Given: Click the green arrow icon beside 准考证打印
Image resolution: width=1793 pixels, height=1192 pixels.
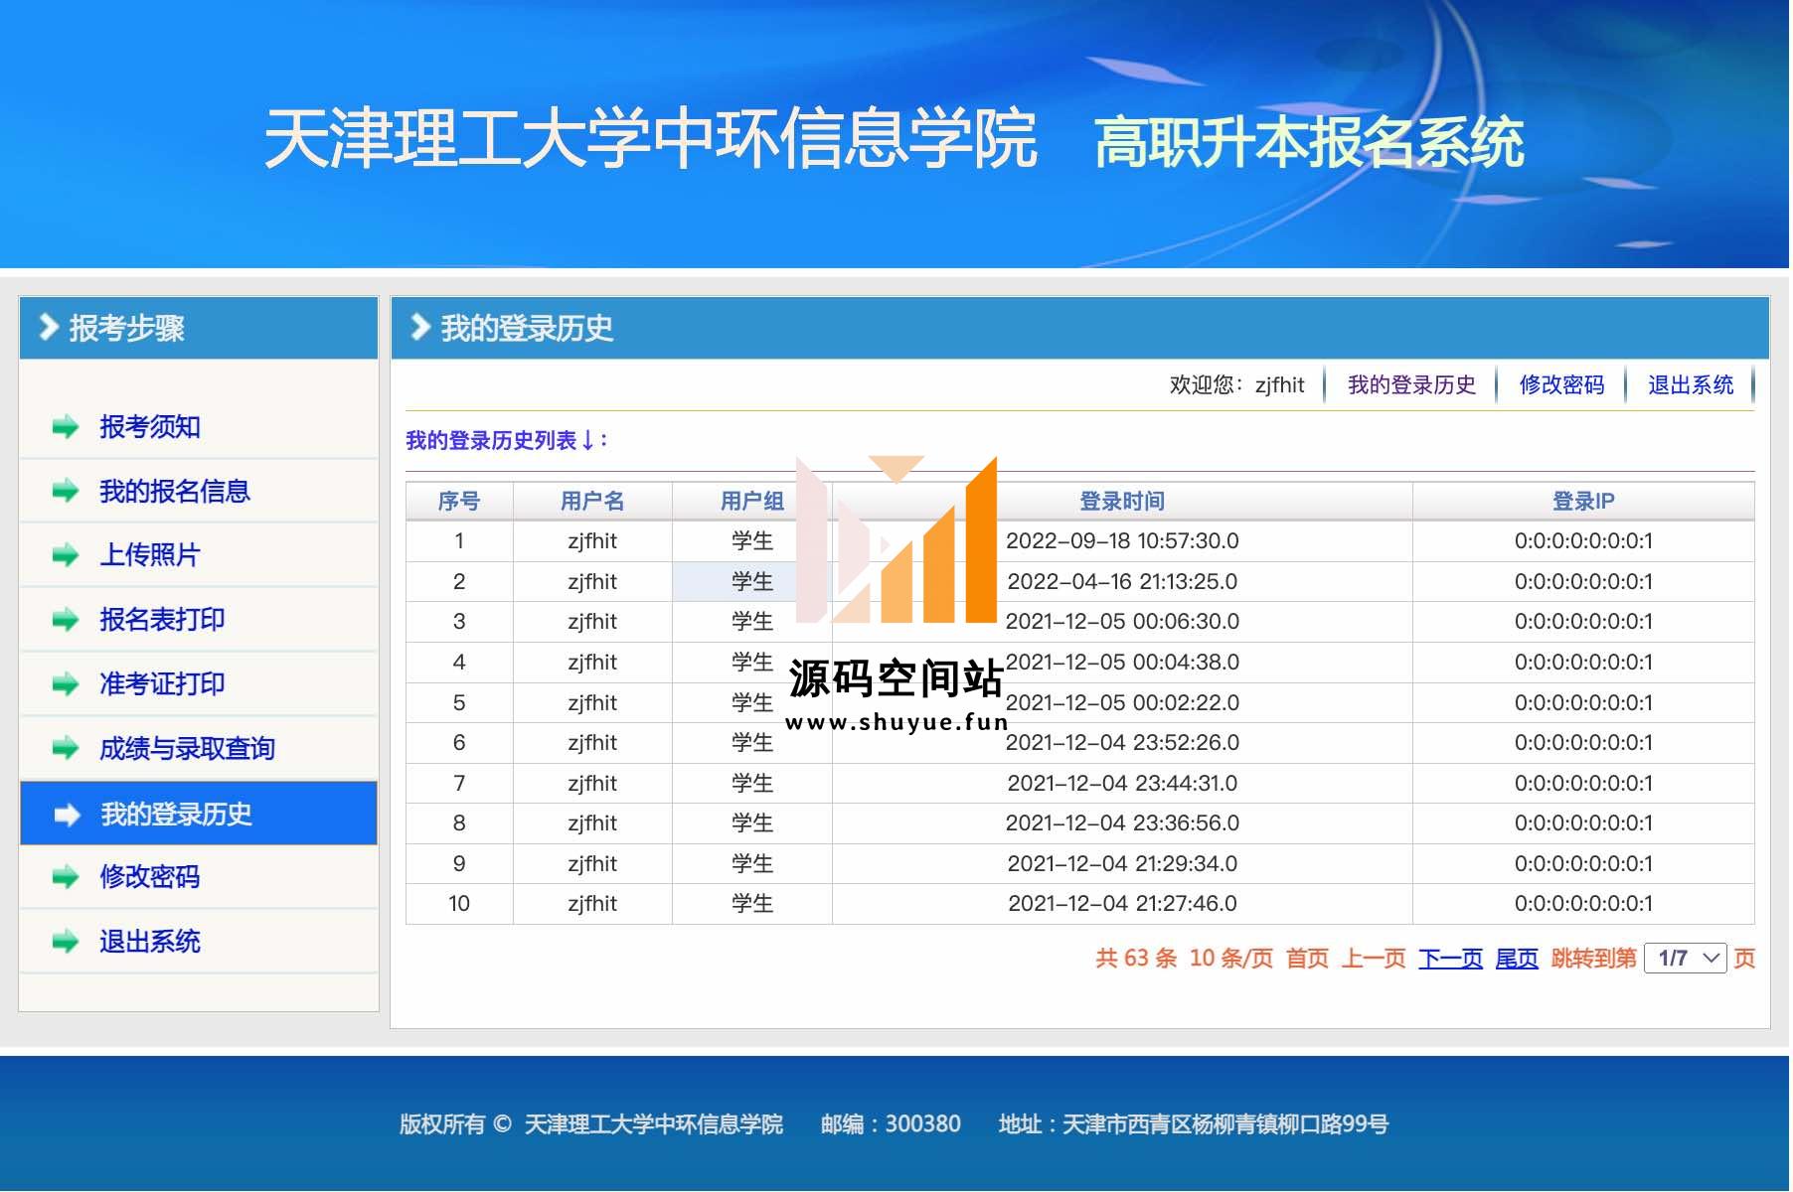Looking at the screenshot, I should 66,684.
